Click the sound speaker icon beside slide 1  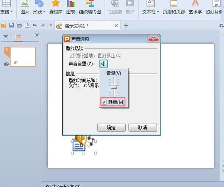pyautogui.click(x=6, y=64)
